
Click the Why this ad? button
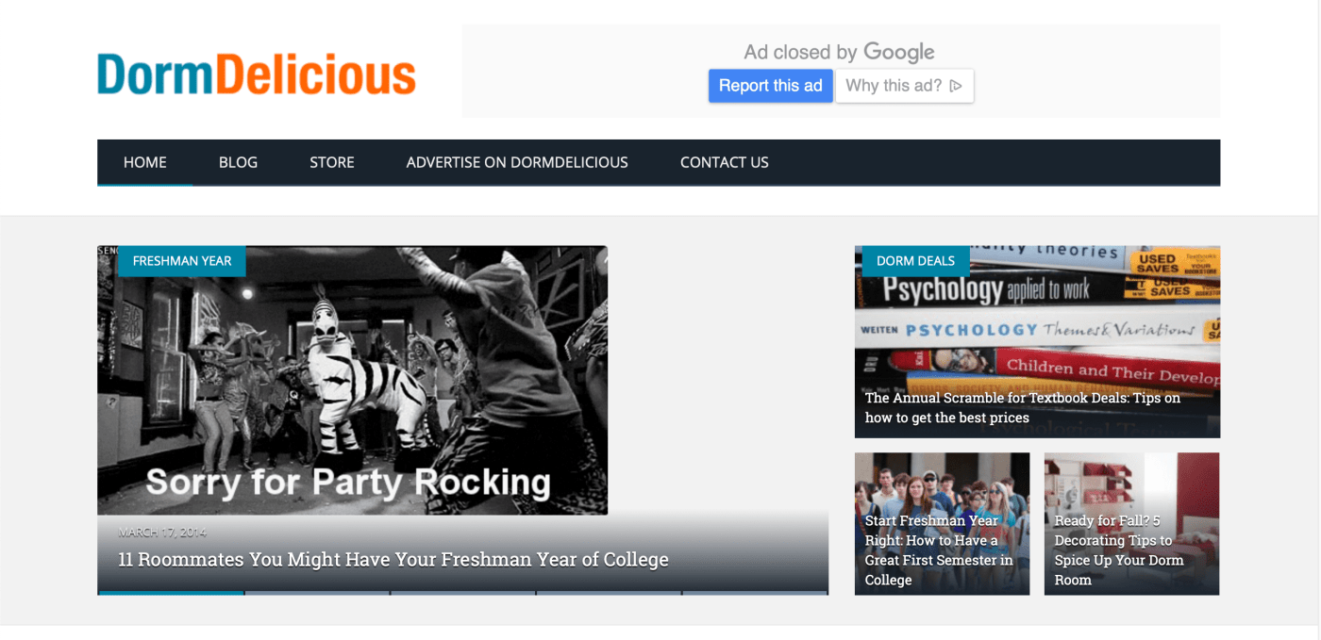pyautogui.click(x=904, y=86)
